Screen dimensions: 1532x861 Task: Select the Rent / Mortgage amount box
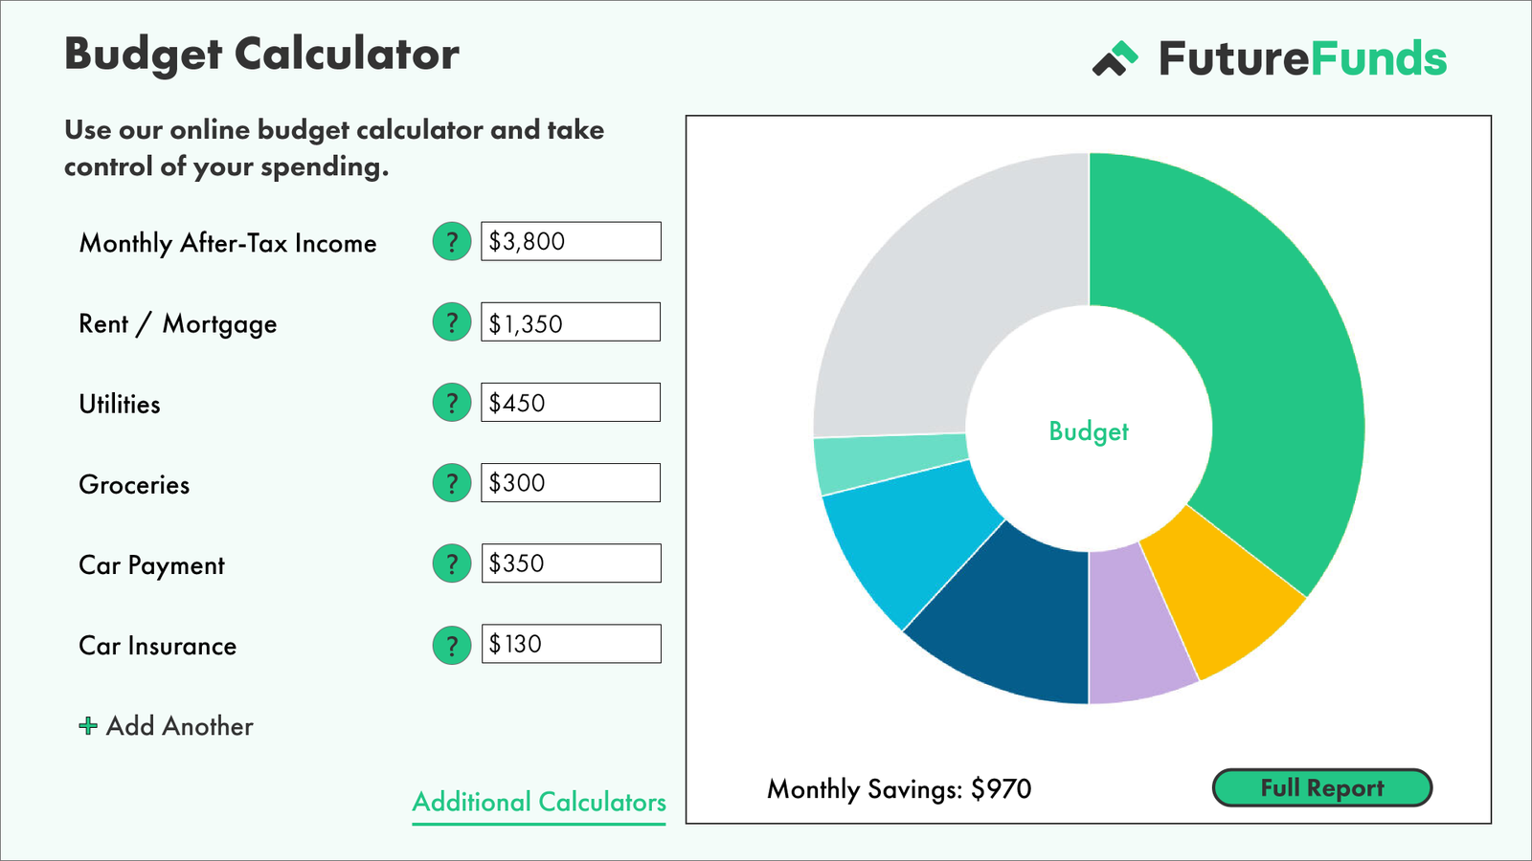click(571, 321)
